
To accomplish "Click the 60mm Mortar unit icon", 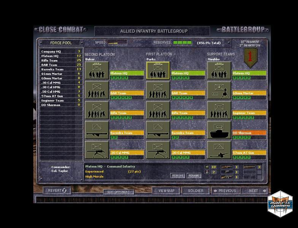I will tap(219, 90).
